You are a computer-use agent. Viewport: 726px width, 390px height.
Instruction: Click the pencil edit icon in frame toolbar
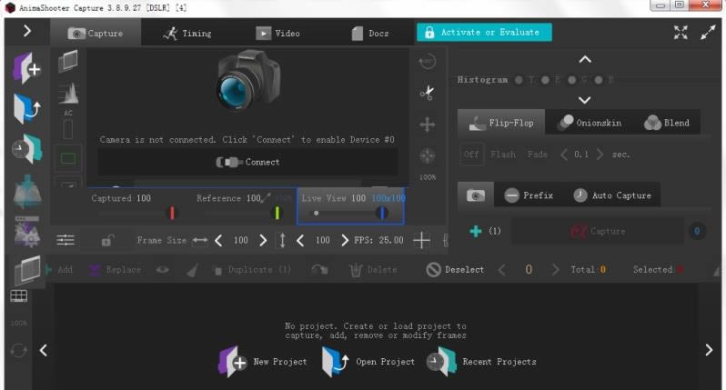(193, 270)
